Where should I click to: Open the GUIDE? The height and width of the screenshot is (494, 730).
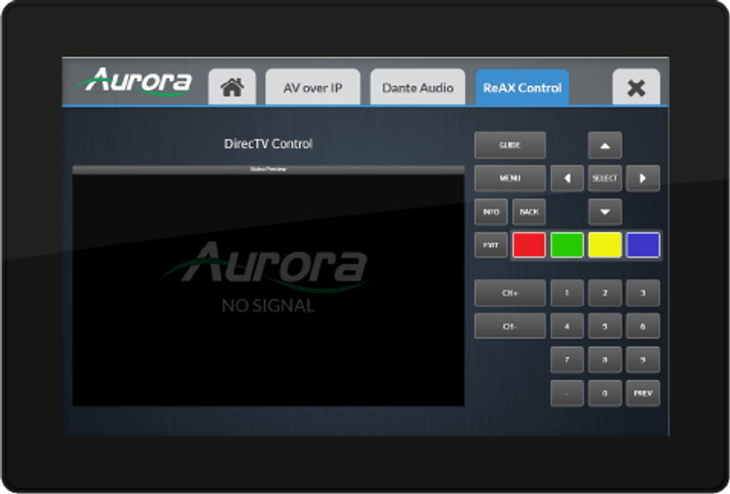click(510, 145)
